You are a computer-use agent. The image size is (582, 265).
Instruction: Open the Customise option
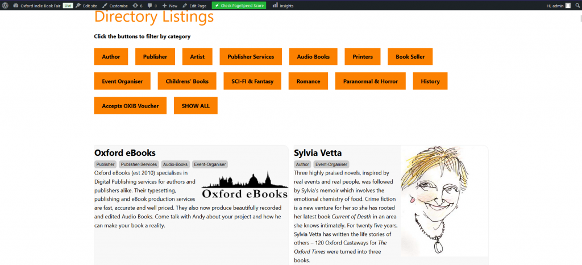pos(115,6)
